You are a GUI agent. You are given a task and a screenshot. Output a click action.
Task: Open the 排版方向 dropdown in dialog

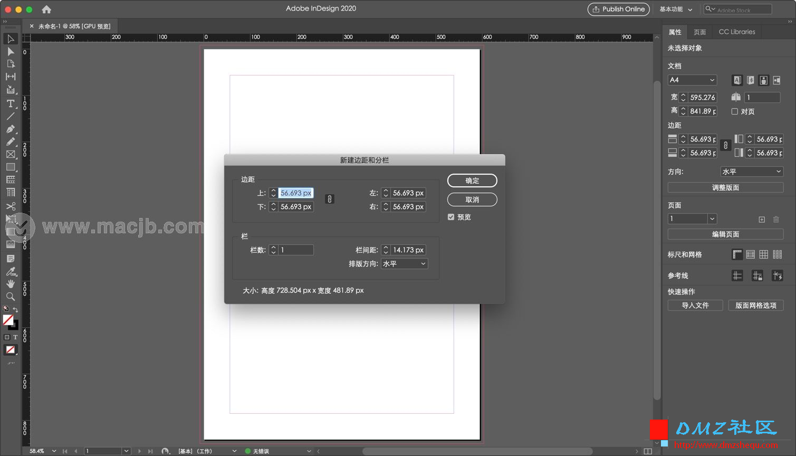404,264
